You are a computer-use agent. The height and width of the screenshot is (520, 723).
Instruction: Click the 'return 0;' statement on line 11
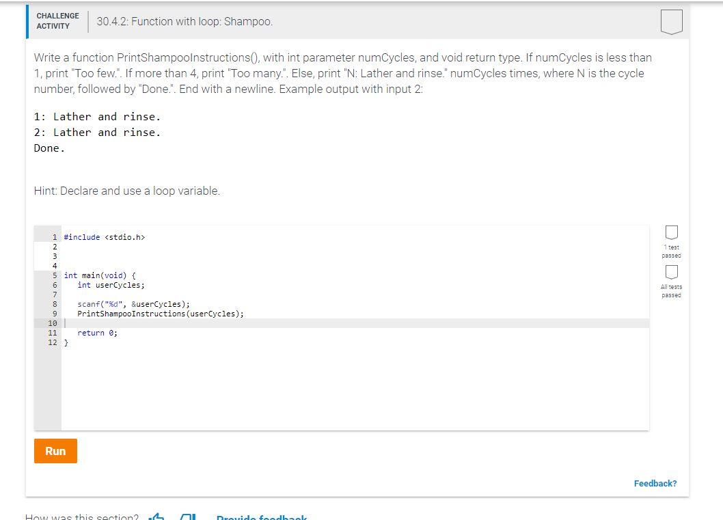point(96,333)
